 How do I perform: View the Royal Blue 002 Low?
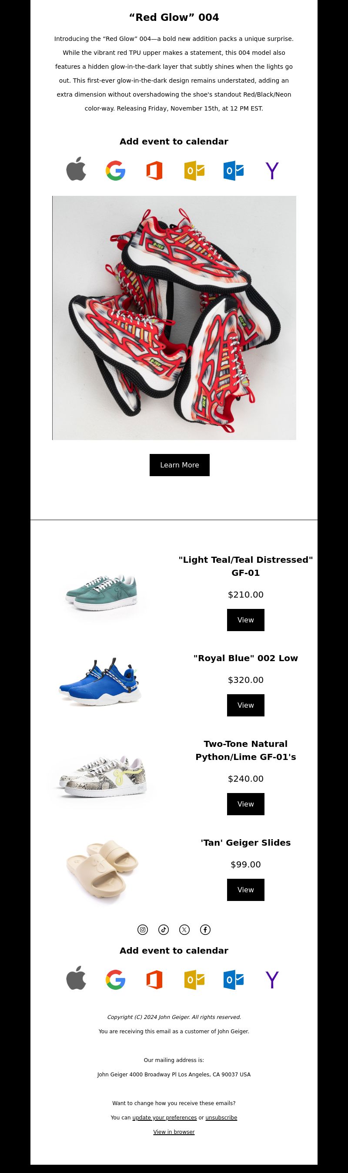point(246,705)
